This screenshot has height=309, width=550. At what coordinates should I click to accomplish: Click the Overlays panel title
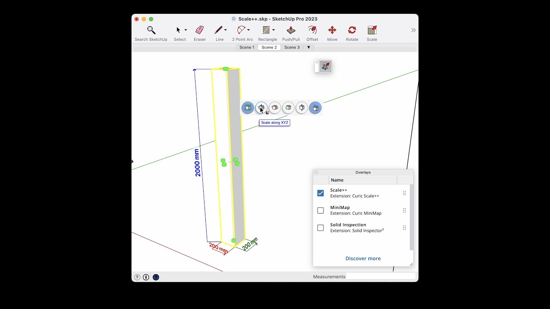pos(363,173)
